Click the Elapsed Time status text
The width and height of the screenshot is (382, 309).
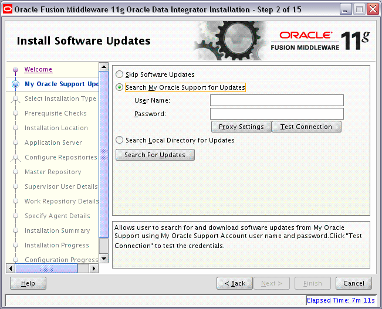click(x=340, y=300)
